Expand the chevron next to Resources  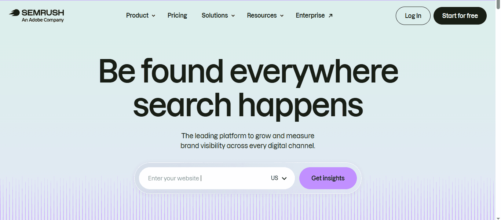coord(282,16)
